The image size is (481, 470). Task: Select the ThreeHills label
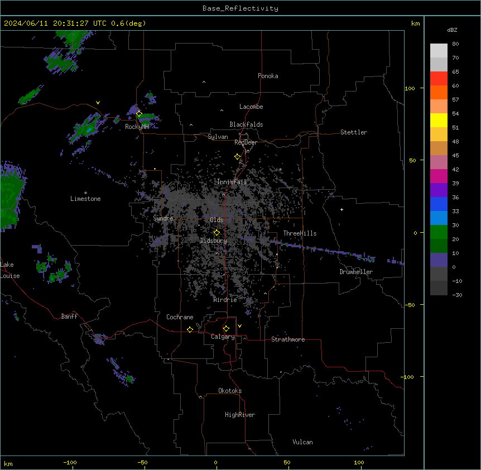[x=300, y=233]
